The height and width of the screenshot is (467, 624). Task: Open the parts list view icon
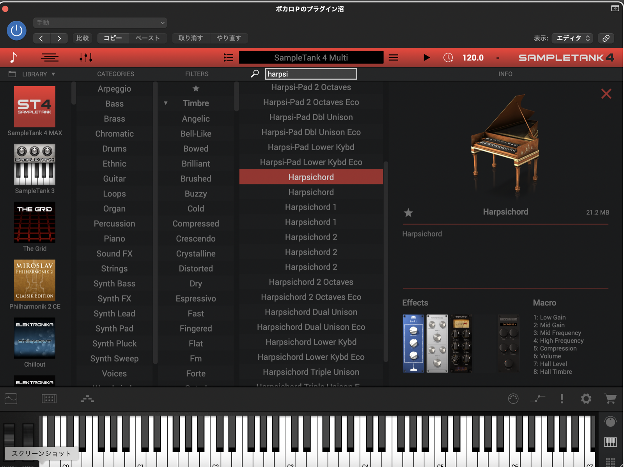(50, 58)
